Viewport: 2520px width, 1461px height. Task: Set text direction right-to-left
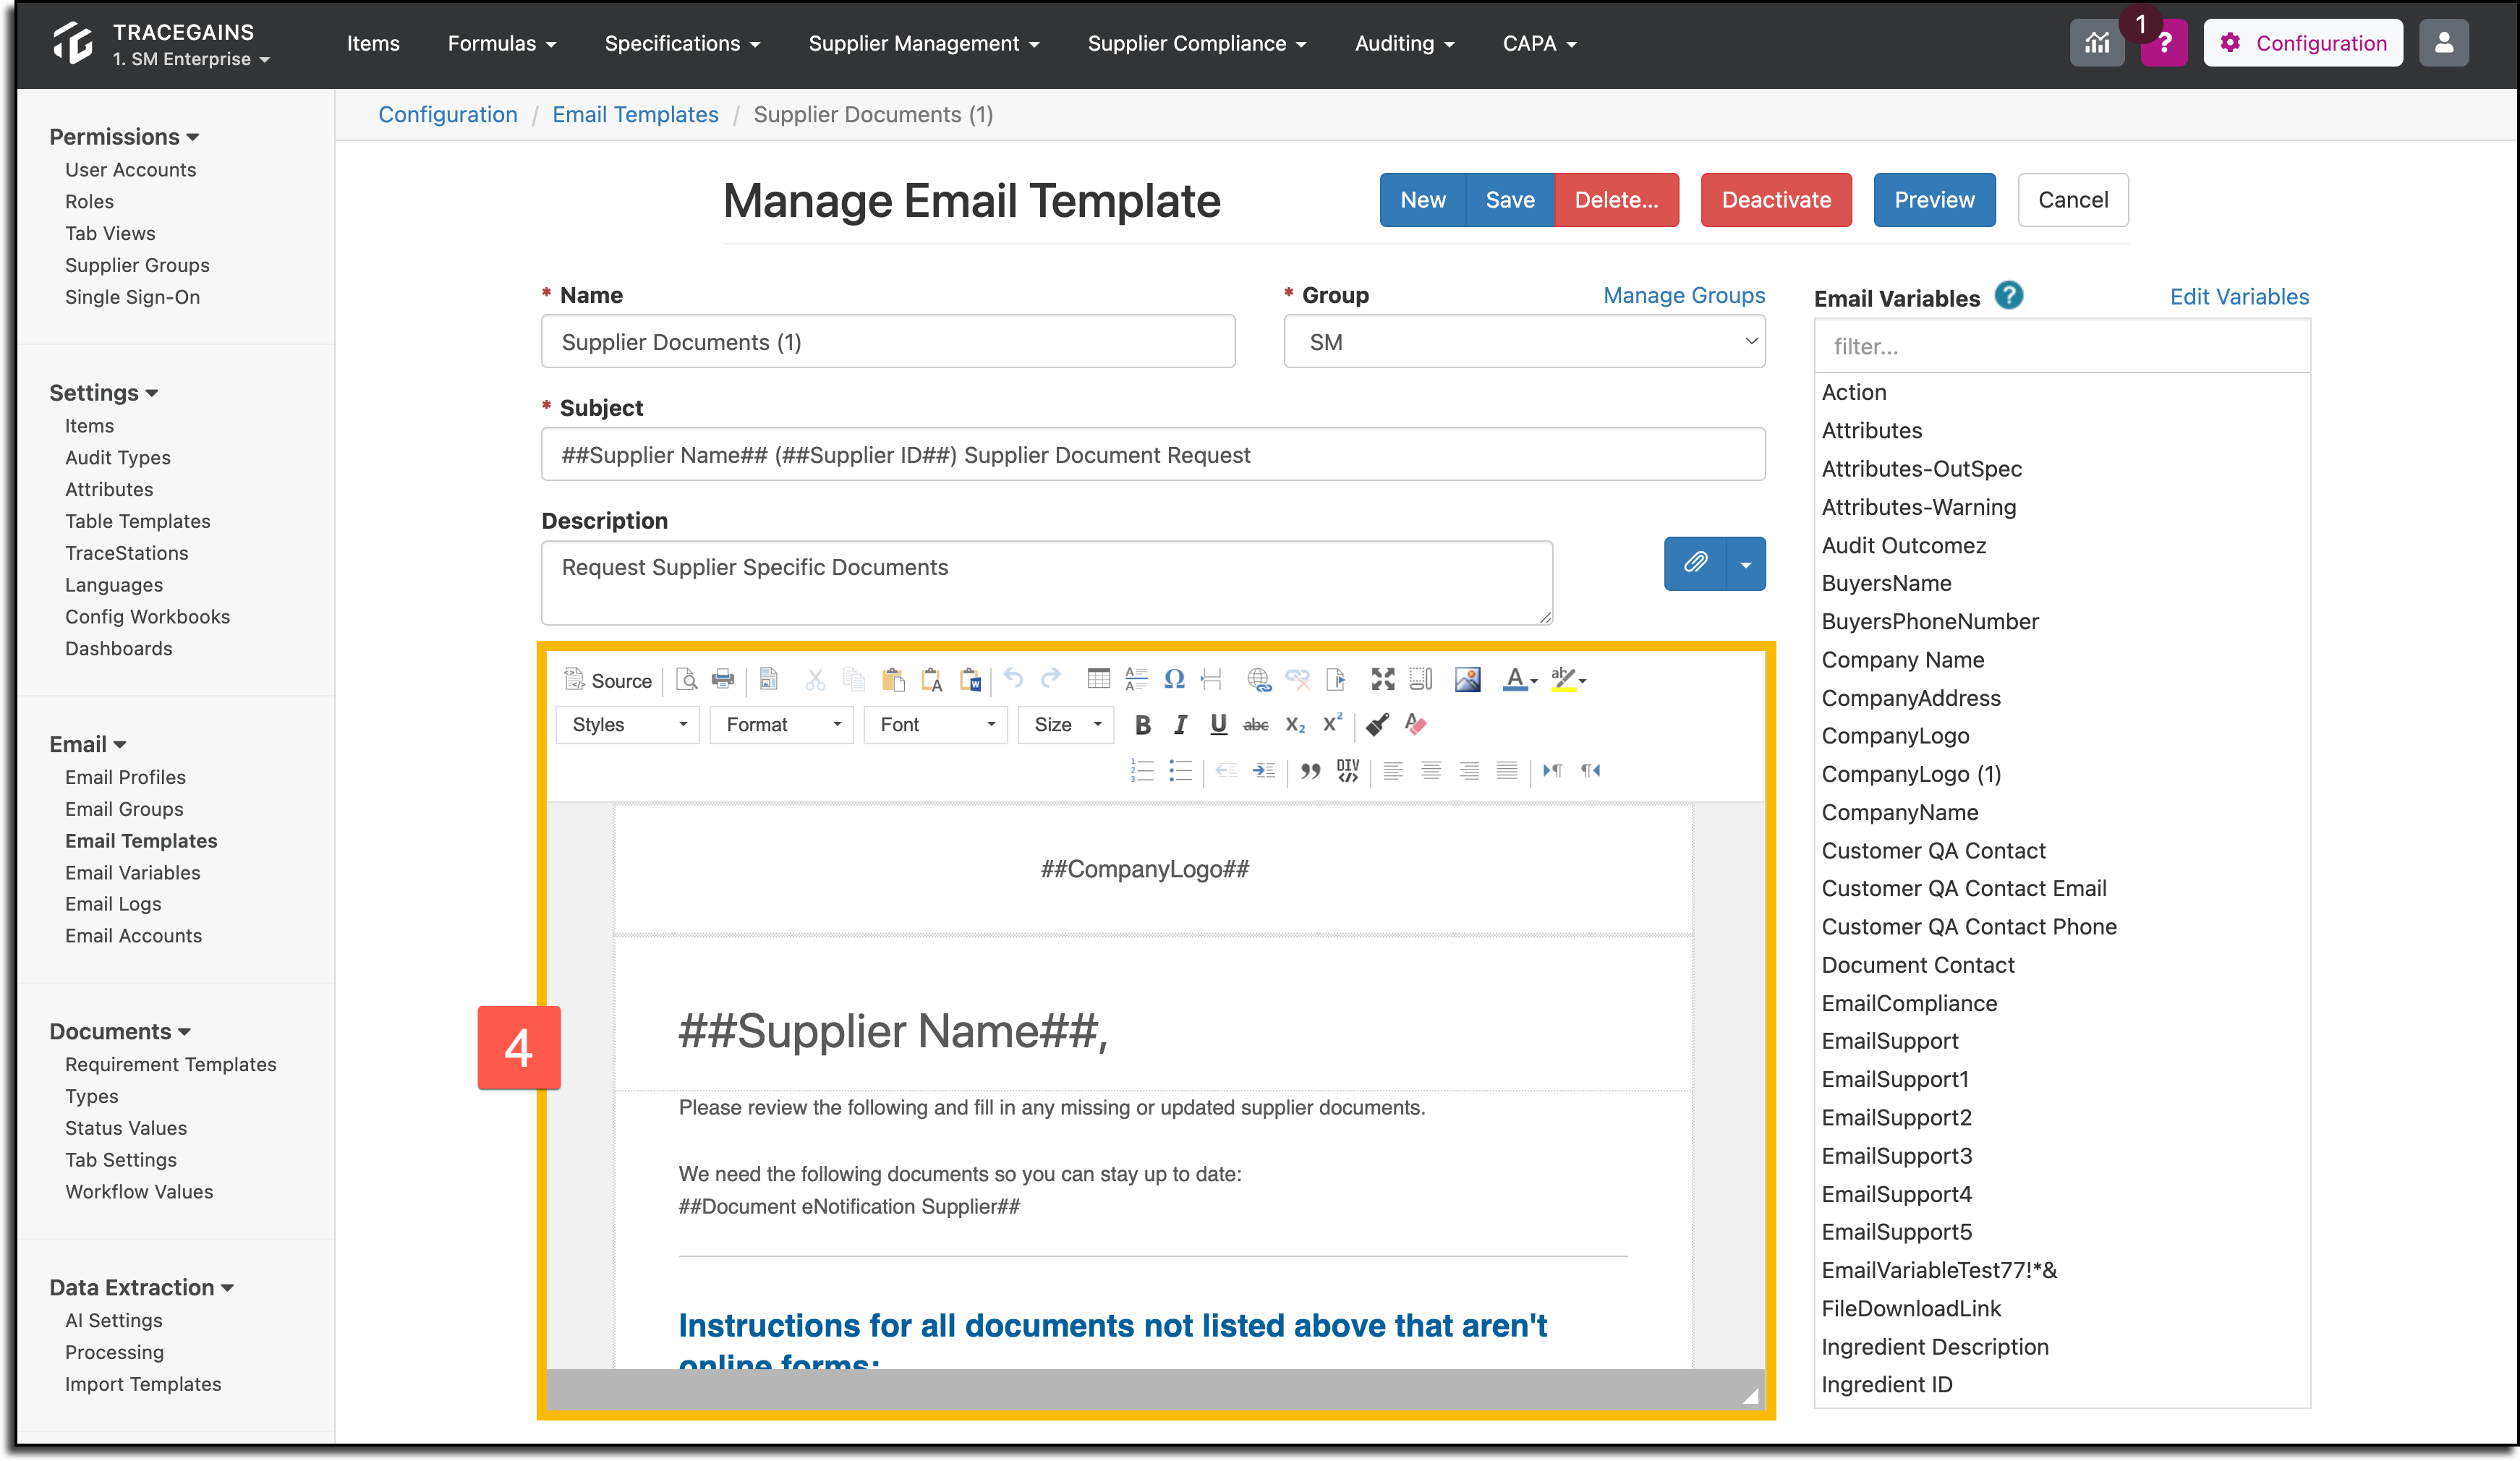pos(1590,770)
